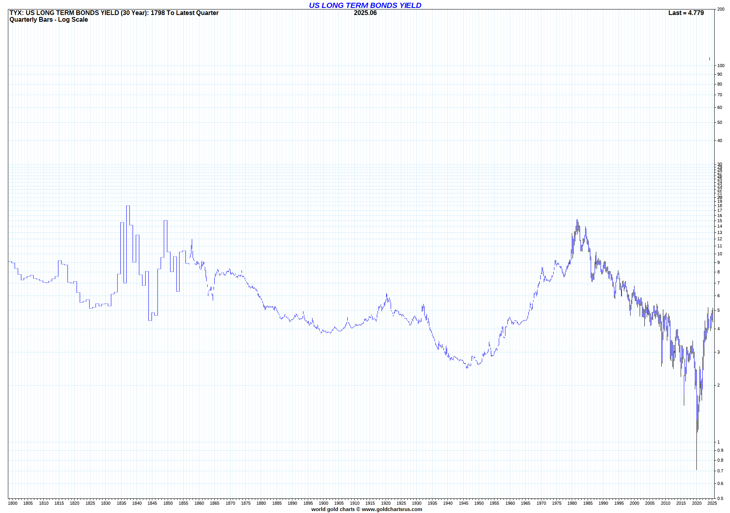Click the 'world gold charts © www.goldchartsrus.com' footer
The width and height of the screenshot is (730, 513).
coord(367,509)
